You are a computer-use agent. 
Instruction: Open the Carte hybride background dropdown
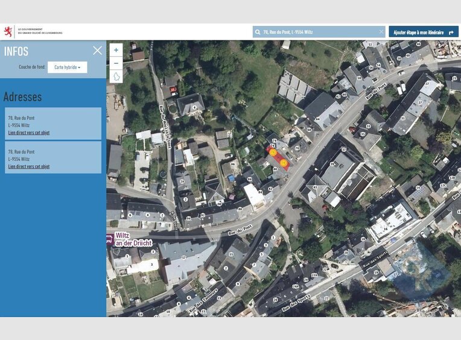(x=67, y=68)
